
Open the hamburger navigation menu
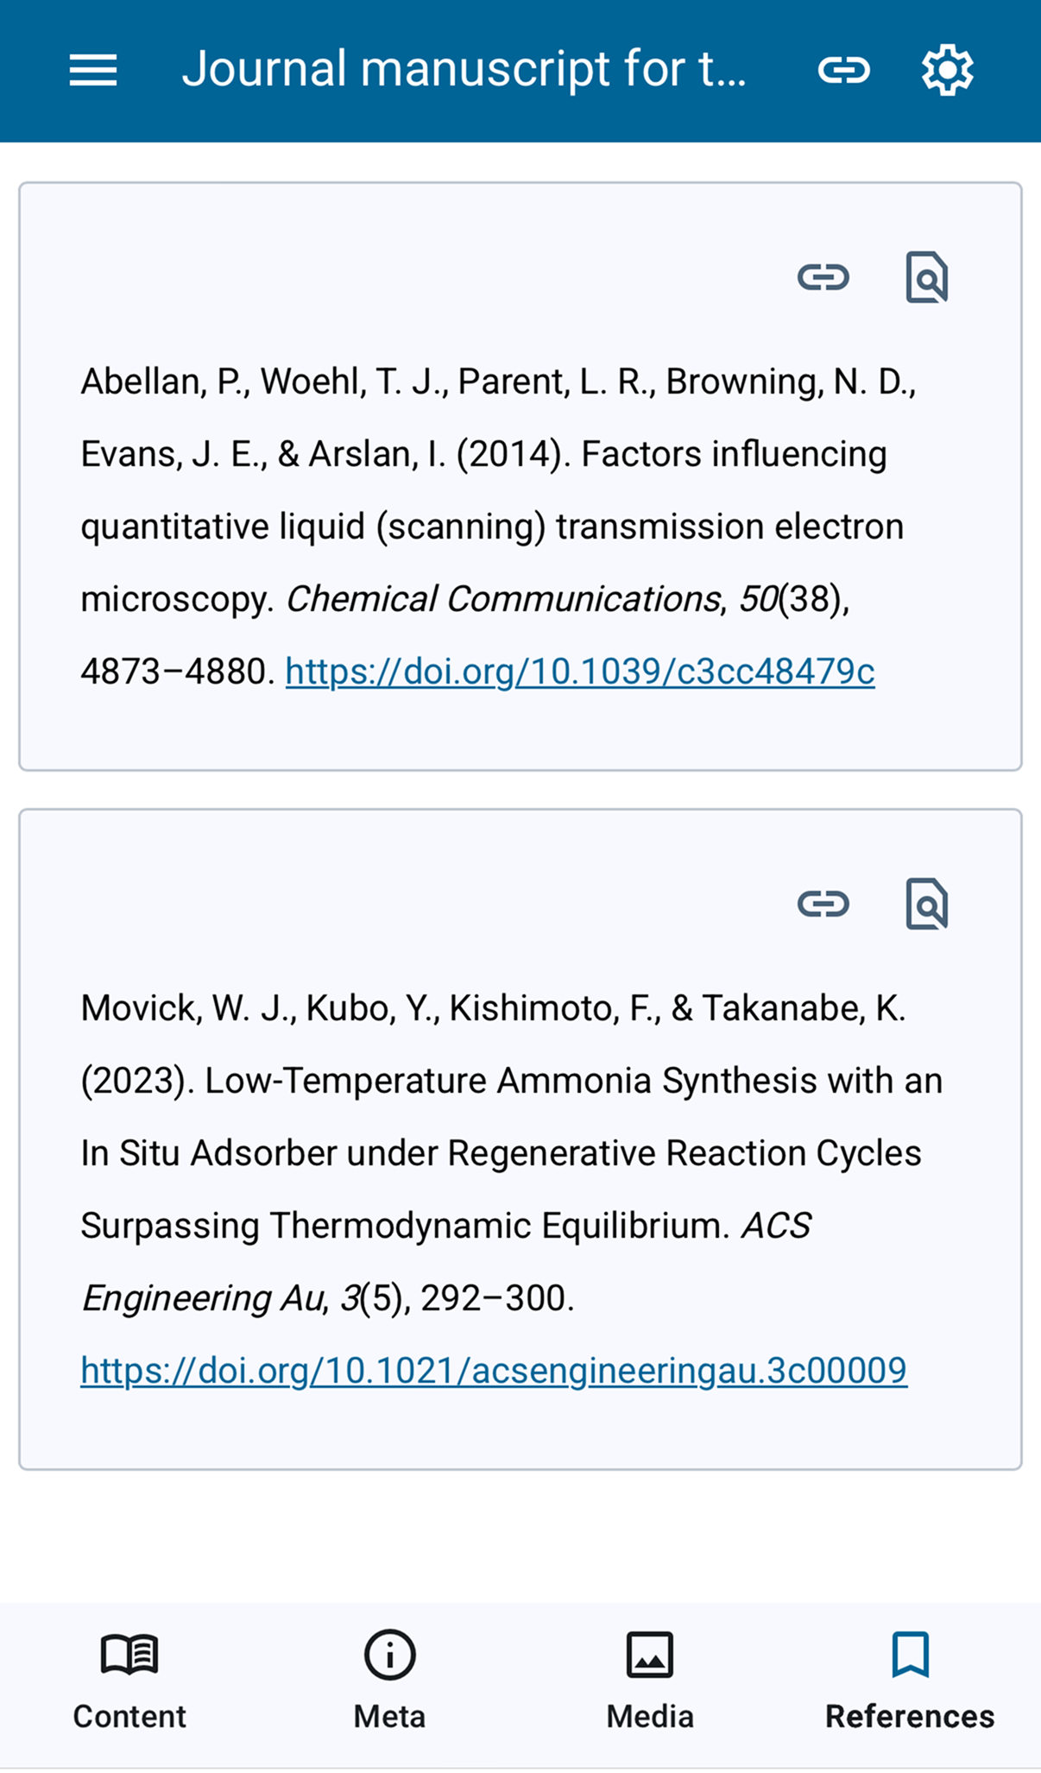[x=93, y=70]
